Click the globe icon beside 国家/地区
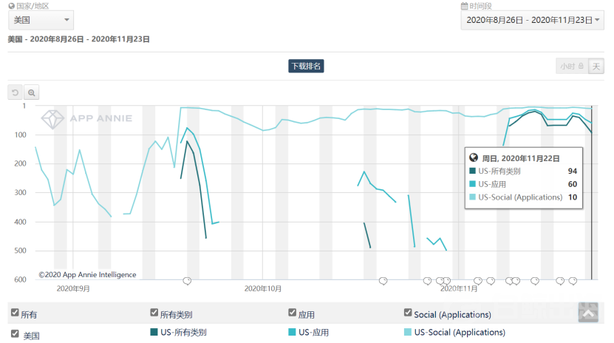Image resolution: width=614 pixels, height=343 pixels. pyautogui.click(x=11, y=6)
